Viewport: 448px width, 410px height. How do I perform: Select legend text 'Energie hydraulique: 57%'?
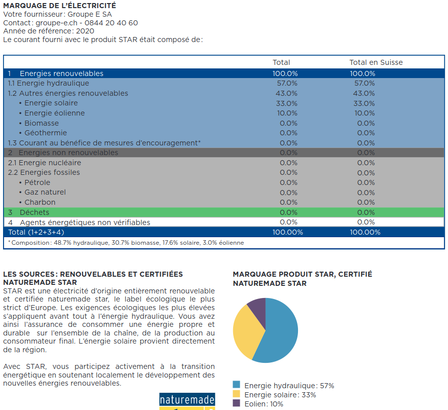pyautogui.click(x=289, y=386)
